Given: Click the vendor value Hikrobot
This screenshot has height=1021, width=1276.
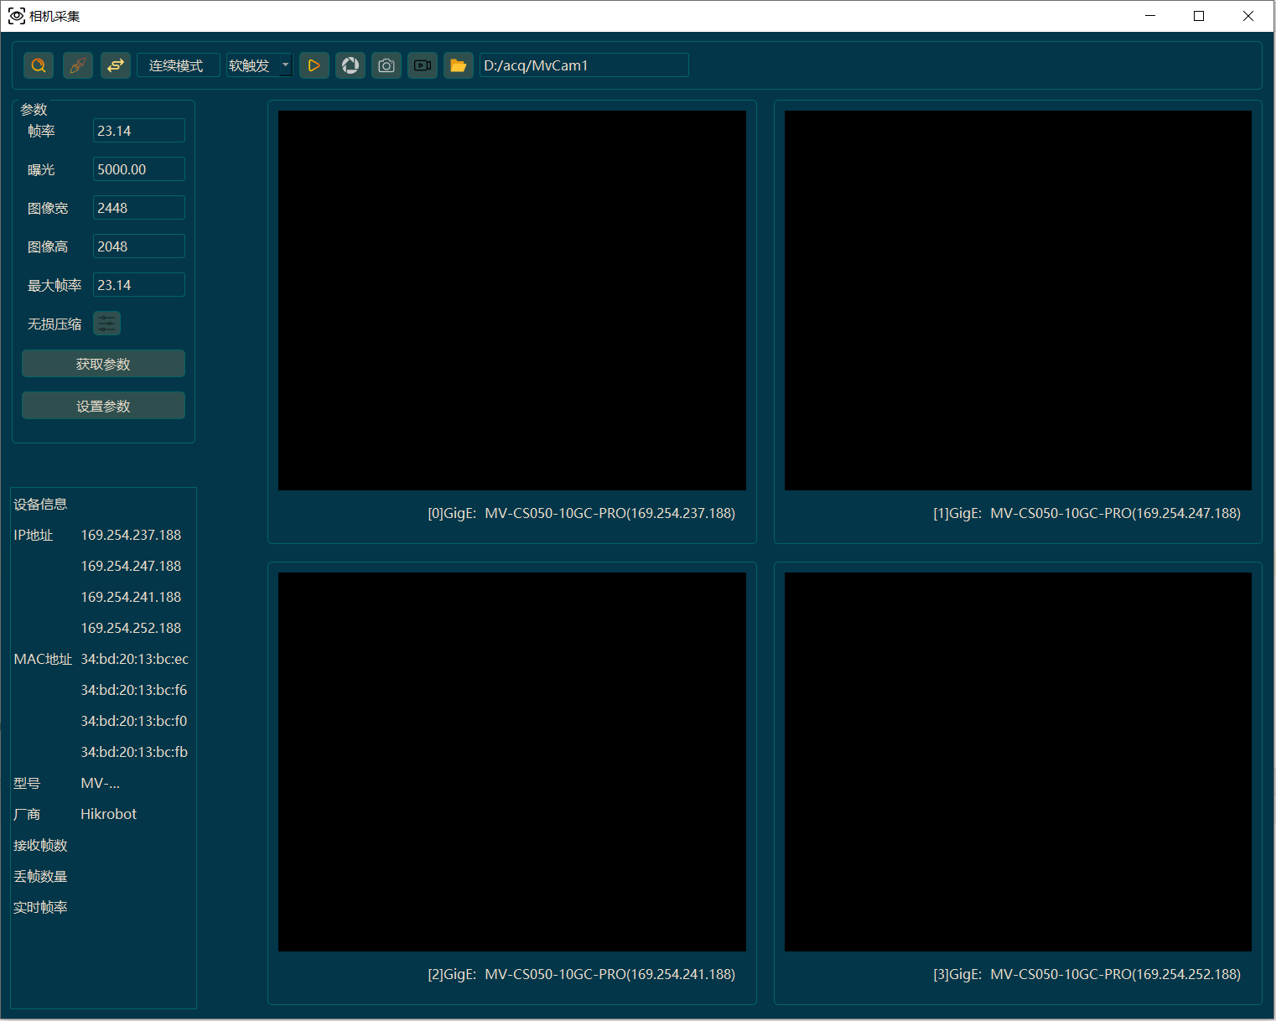Looking at the screenshot, I should coord(108,814).
